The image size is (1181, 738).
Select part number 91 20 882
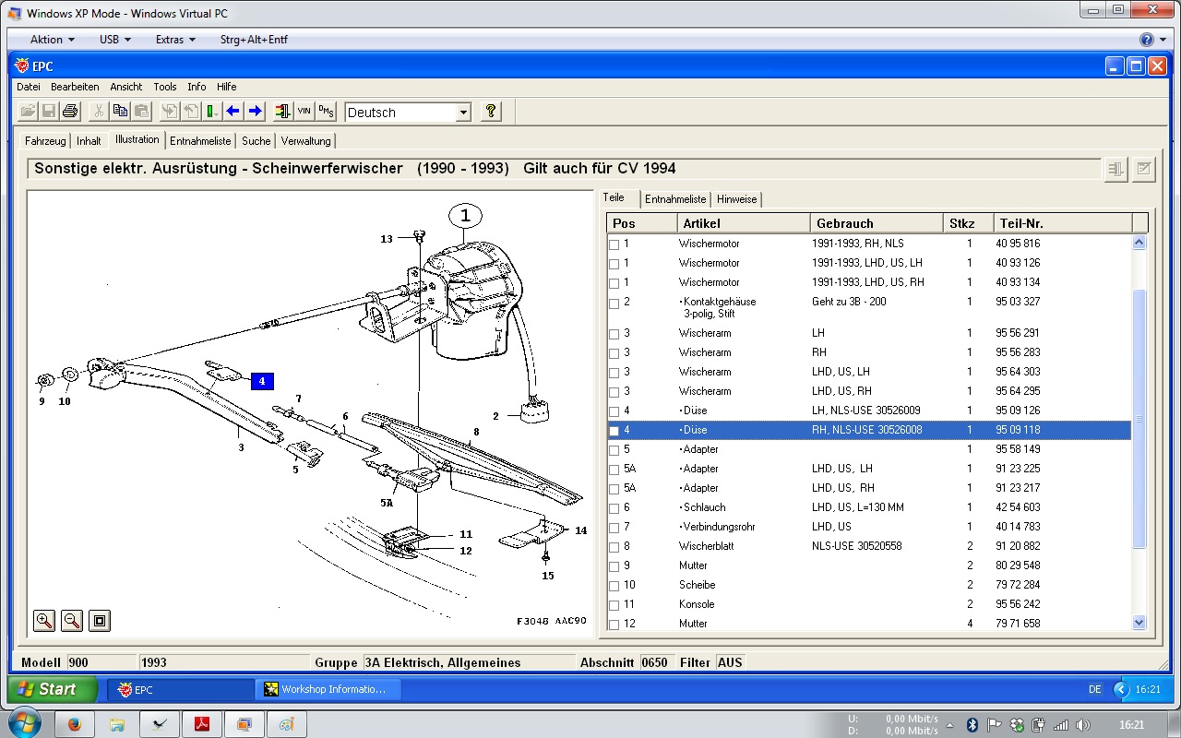1018,546
